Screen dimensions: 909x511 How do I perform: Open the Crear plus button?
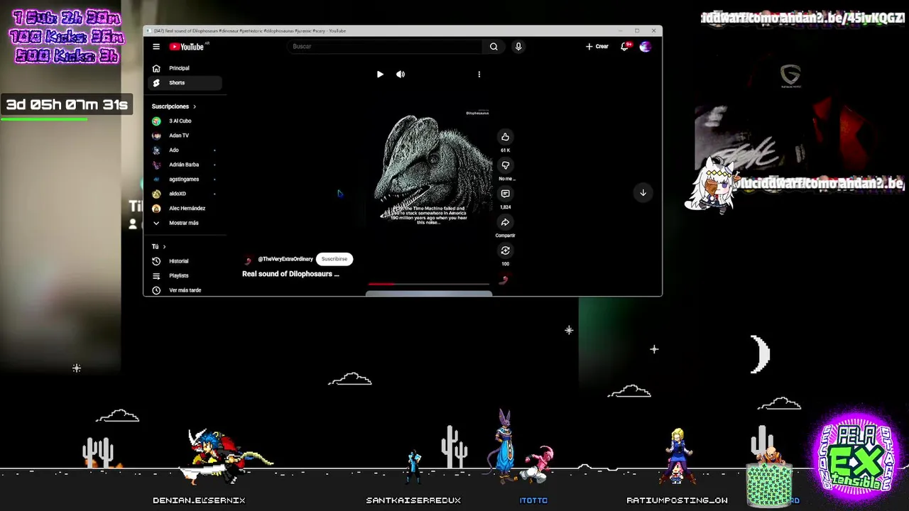point(597,47)
